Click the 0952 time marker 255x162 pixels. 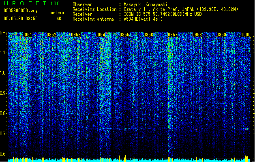pos(51,35)
